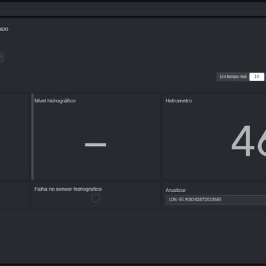The image size is (266, 266).
Task: Click the 'Falha no sensor hidrografico' label
Action: click(x=68, y=189)
